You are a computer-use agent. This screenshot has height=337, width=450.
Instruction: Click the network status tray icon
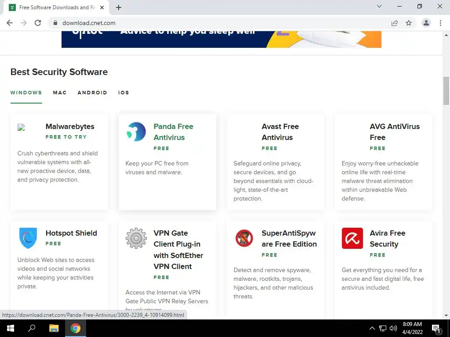coord(383,328)
